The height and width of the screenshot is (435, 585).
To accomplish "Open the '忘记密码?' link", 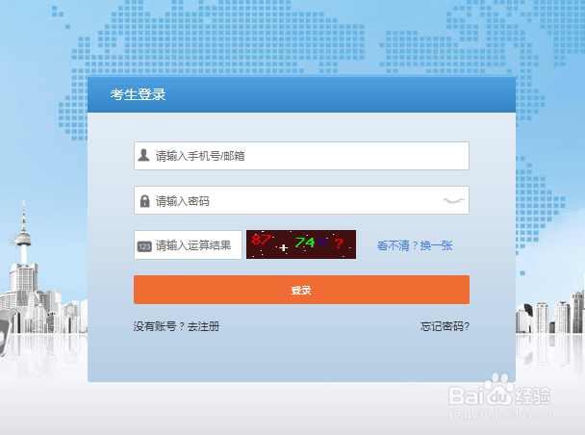I will (445, 326).
